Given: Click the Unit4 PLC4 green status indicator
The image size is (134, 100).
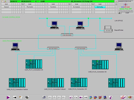Looking at the screenshot, I should (76, 79).
